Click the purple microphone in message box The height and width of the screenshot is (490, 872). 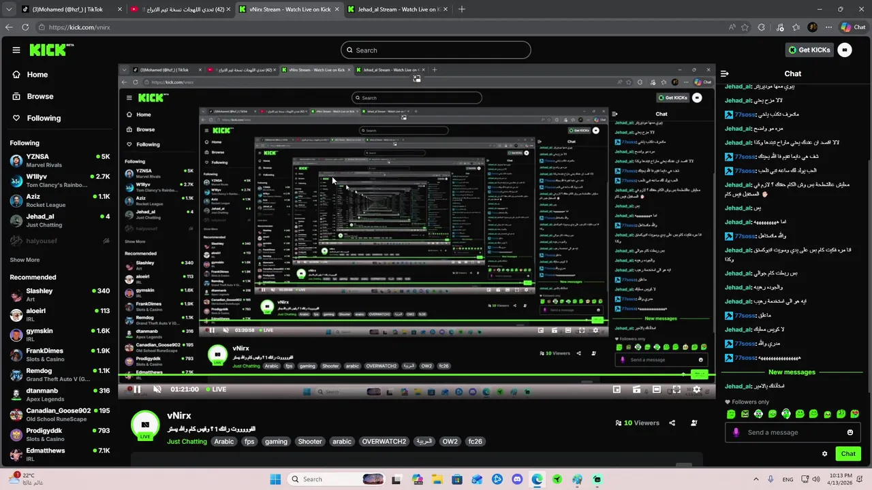tap(736, 432)
